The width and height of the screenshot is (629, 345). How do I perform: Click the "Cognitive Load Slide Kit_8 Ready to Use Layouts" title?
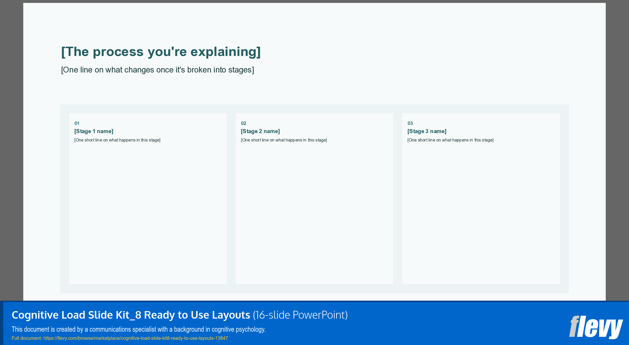tap(131, 315)
